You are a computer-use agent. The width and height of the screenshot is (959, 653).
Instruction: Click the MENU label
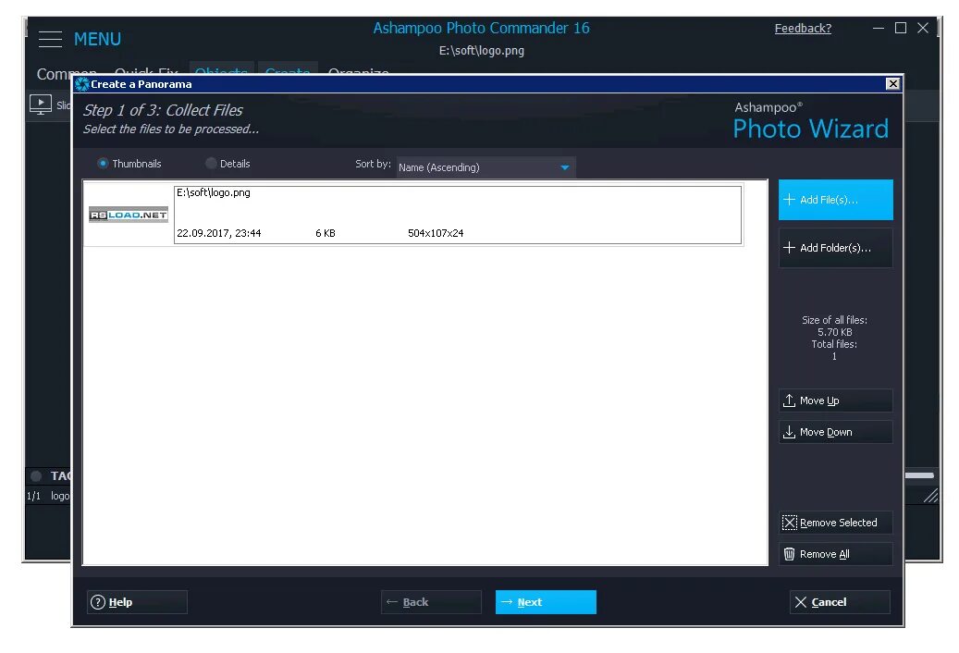click(97, 39)
